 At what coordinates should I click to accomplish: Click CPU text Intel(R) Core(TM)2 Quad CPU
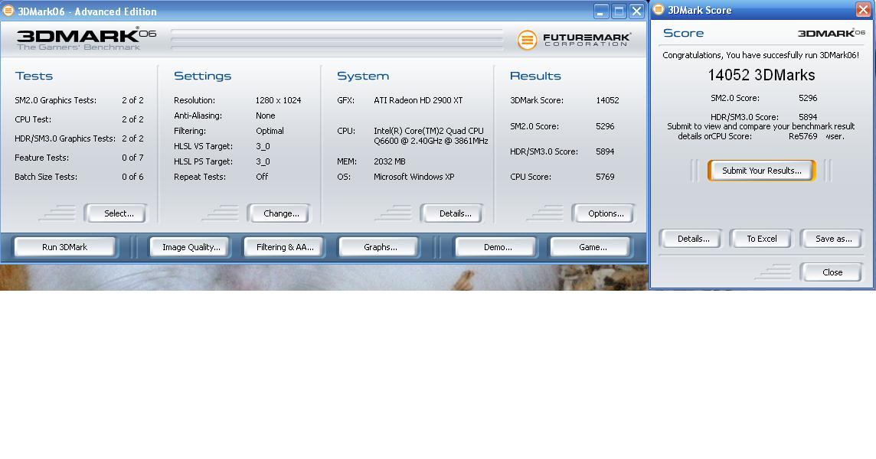click(x=429, y=131)
